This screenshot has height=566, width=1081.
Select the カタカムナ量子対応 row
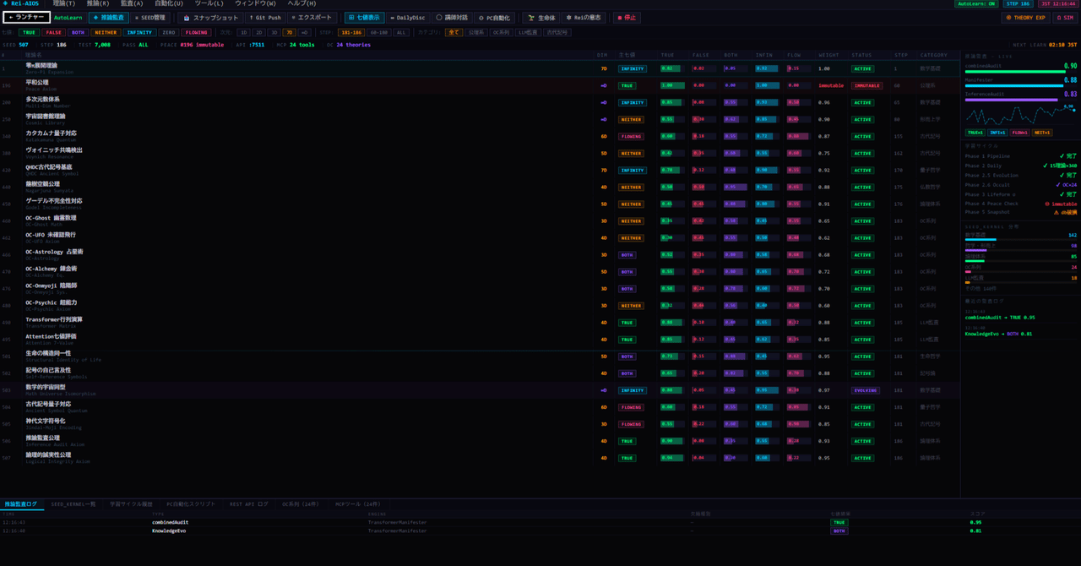point(480,136)
